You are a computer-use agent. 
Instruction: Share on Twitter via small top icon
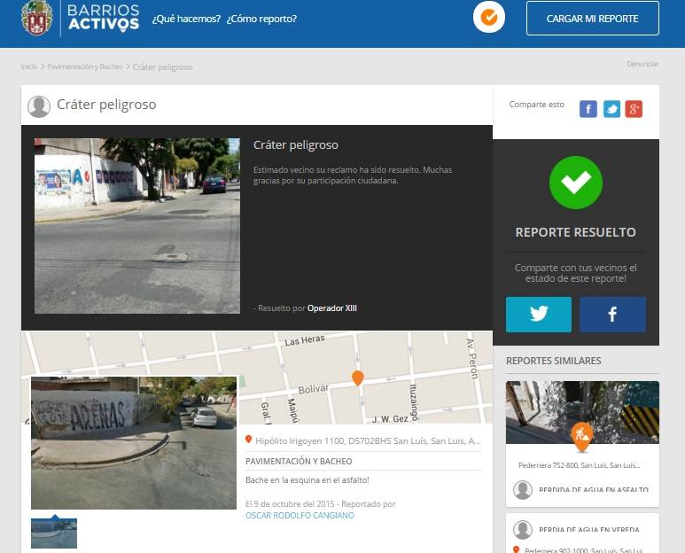click(x=611, y=109)
